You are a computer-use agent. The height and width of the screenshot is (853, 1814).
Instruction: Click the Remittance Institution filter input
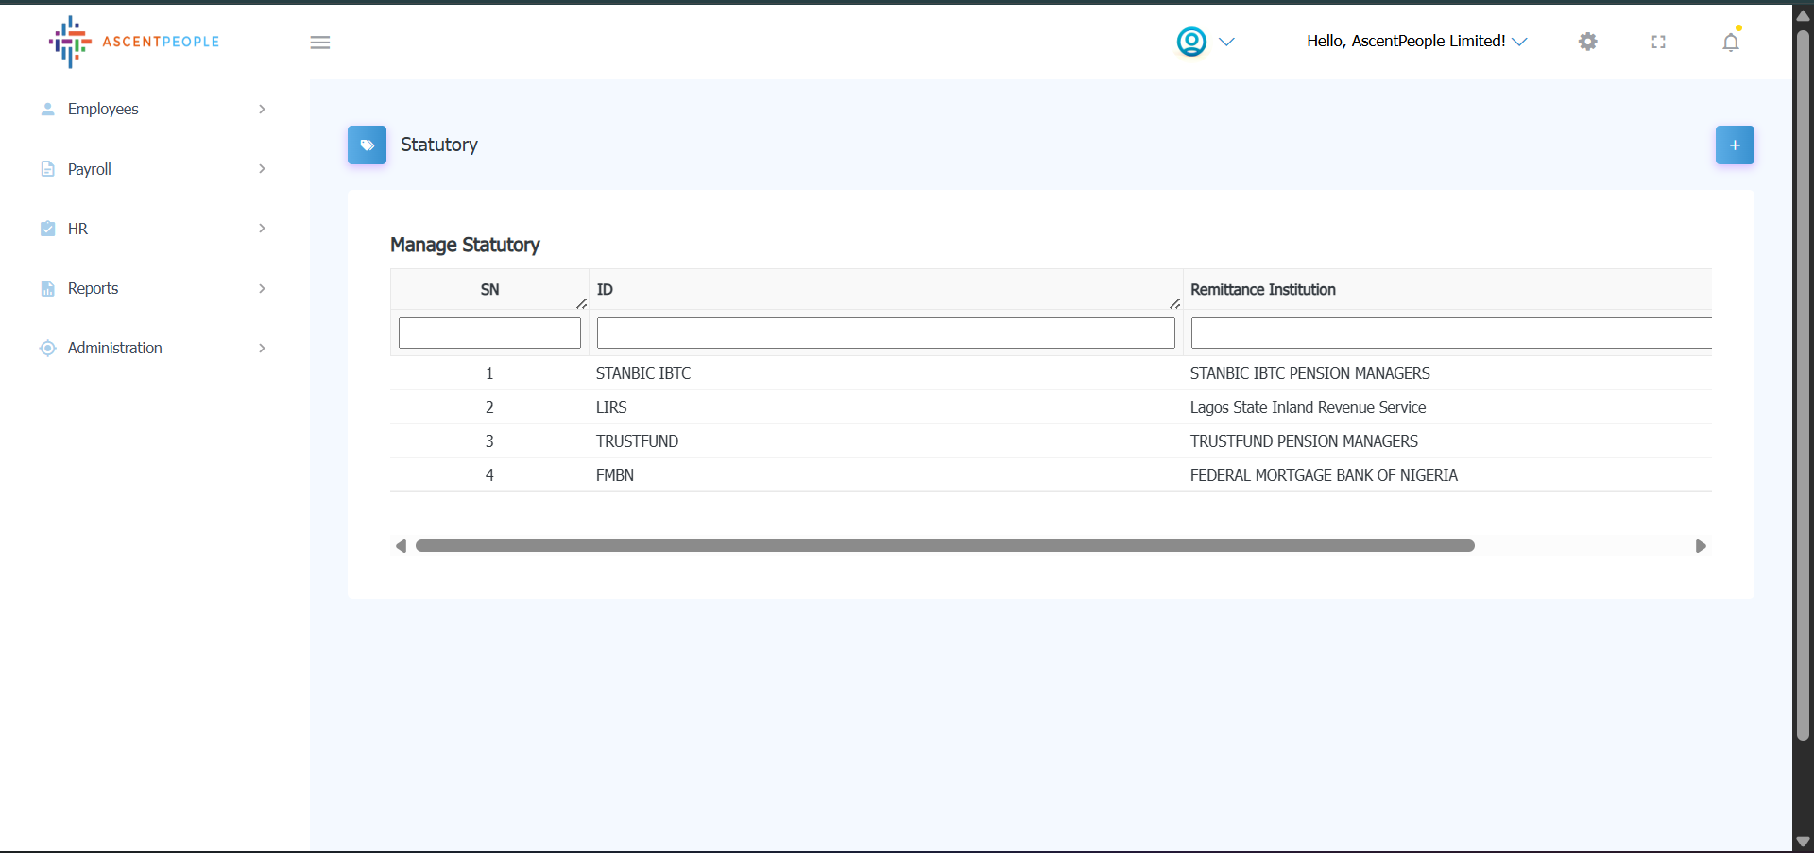[x=1450, y=333]
